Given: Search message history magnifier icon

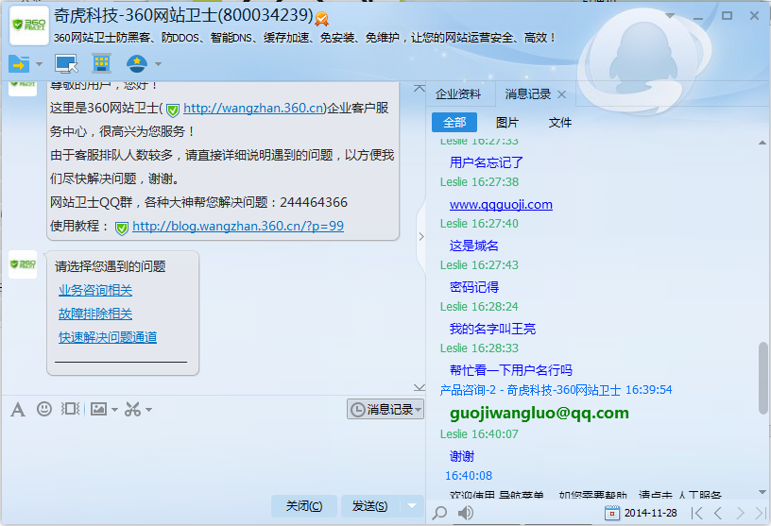Looking at the screenshot, I should pos(439,513).
